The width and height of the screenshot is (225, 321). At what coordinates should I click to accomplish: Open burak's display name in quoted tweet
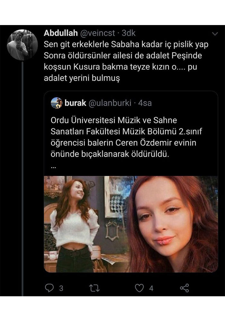75,103
